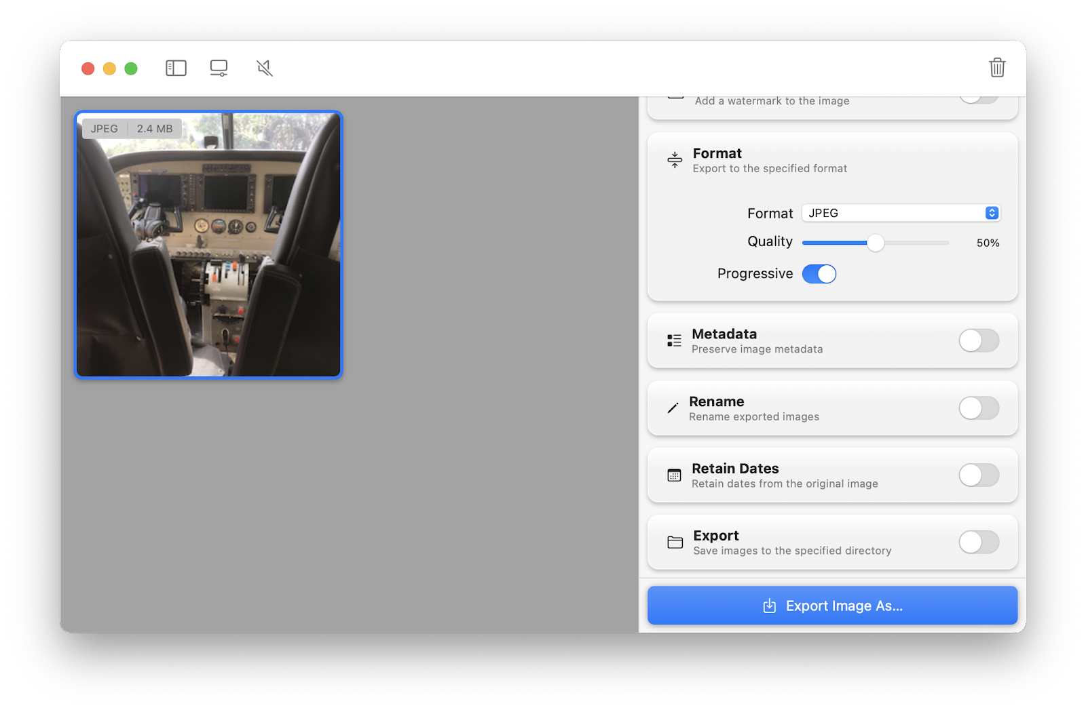Click the trash icon to delete image
Image resolution: width=1086 pixels, height=712 pixels.
(996, 68)
